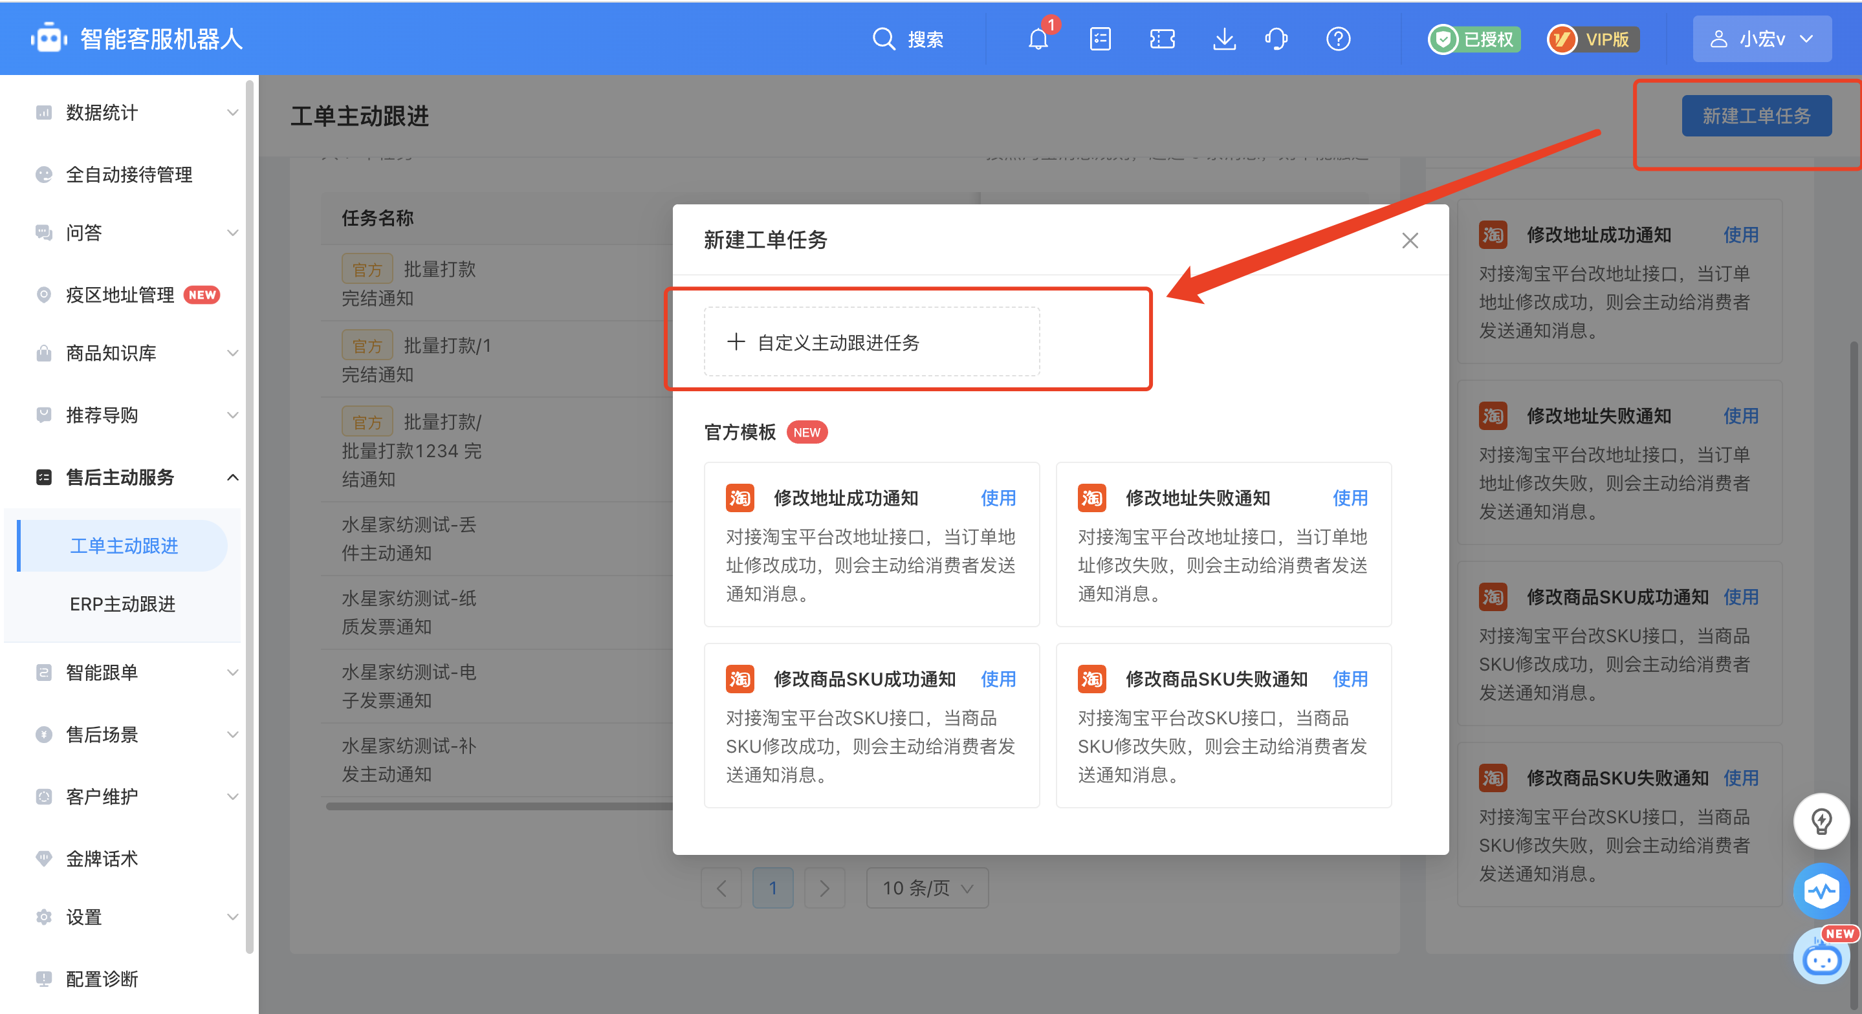Expand the 数据统计 menu chevron
The width and height of the screenshot is (1862, 1014).
(233, 112)
